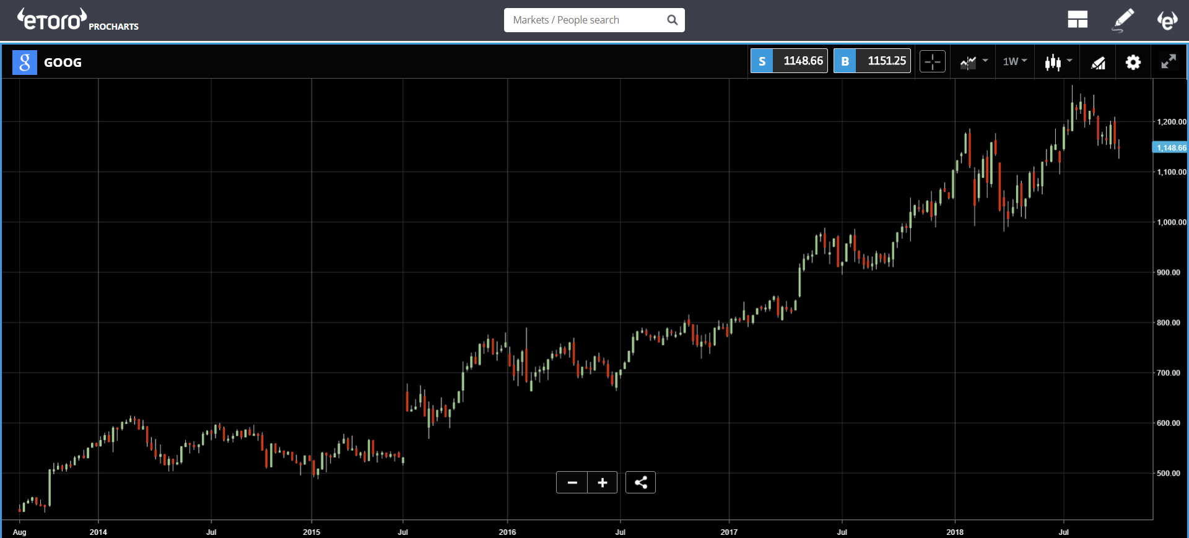This screenshot has width=1189, height=538.
Task: Expand chart to fullscreen
Action: tap(1168, 62)
